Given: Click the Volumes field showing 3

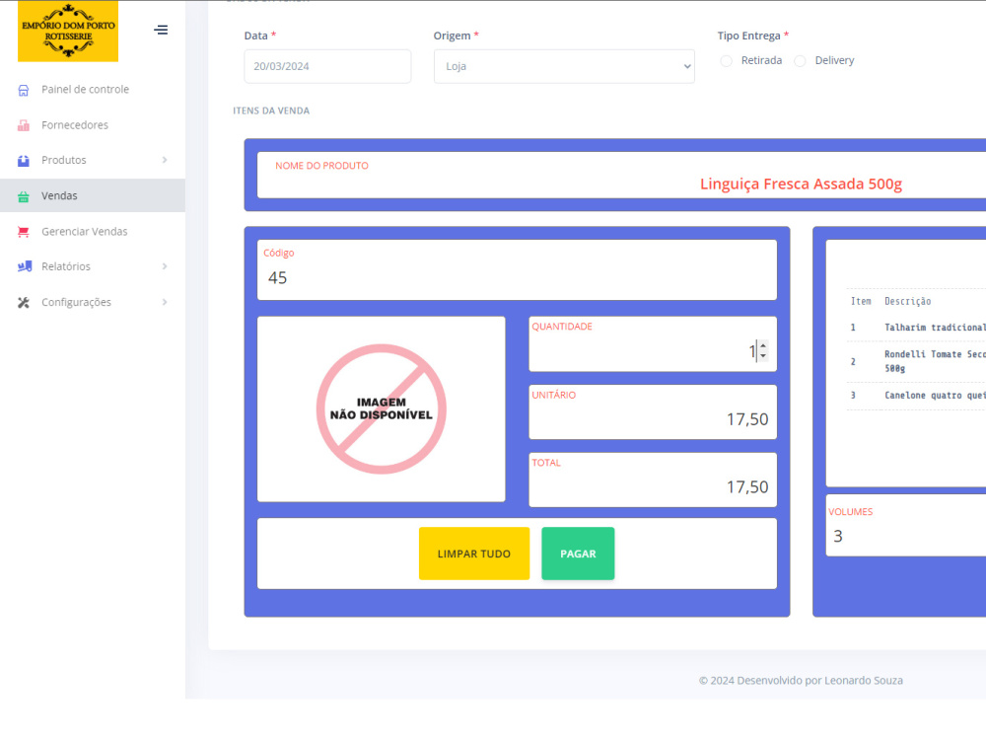Looking at the screenshot, I should point(905,526).
